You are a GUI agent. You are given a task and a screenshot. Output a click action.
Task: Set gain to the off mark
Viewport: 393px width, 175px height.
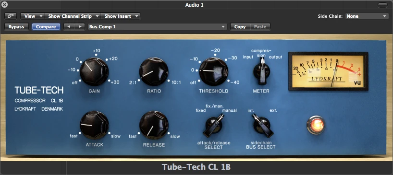74,83
